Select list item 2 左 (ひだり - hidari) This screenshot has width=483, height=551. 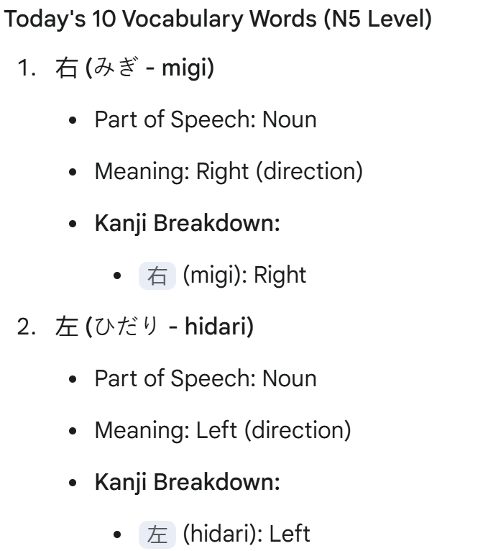(x=155, y=327)
